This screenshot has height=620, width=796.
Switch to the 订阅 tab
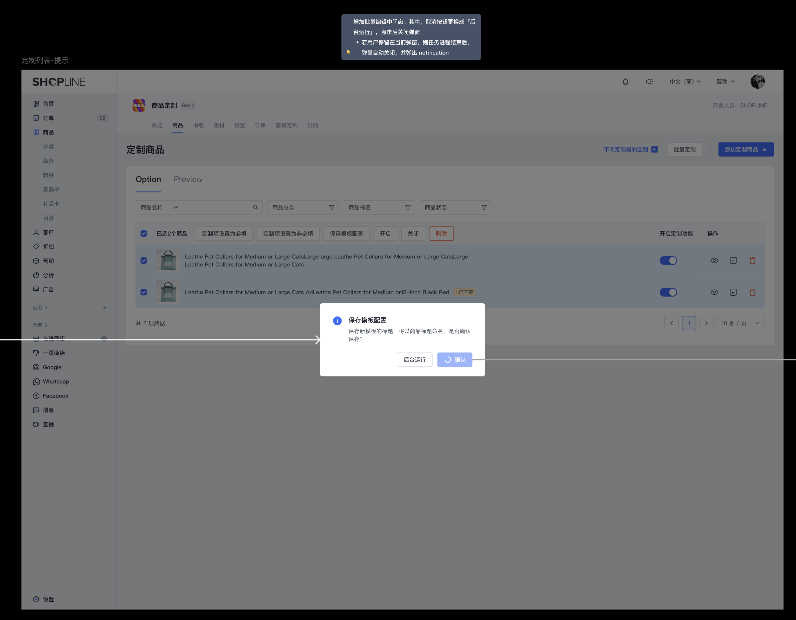coord(313,125)
